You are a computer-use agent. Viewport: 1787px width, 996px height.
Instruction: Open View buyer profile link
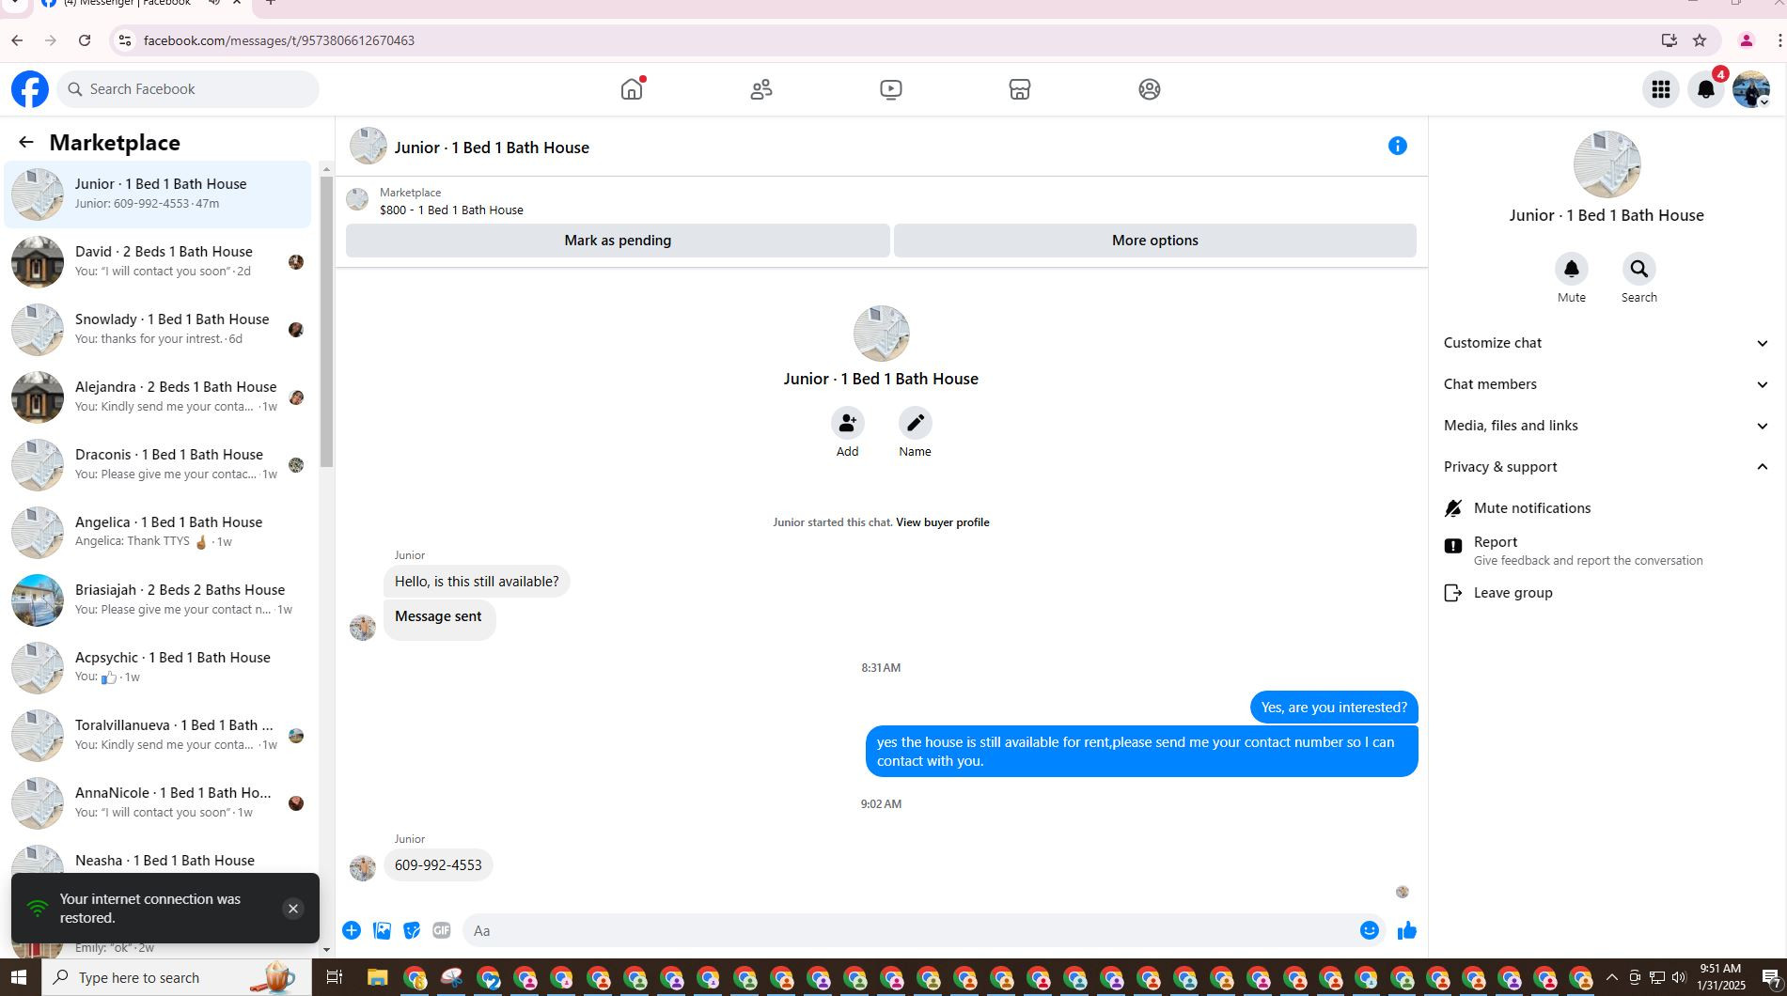pos(942,522)
